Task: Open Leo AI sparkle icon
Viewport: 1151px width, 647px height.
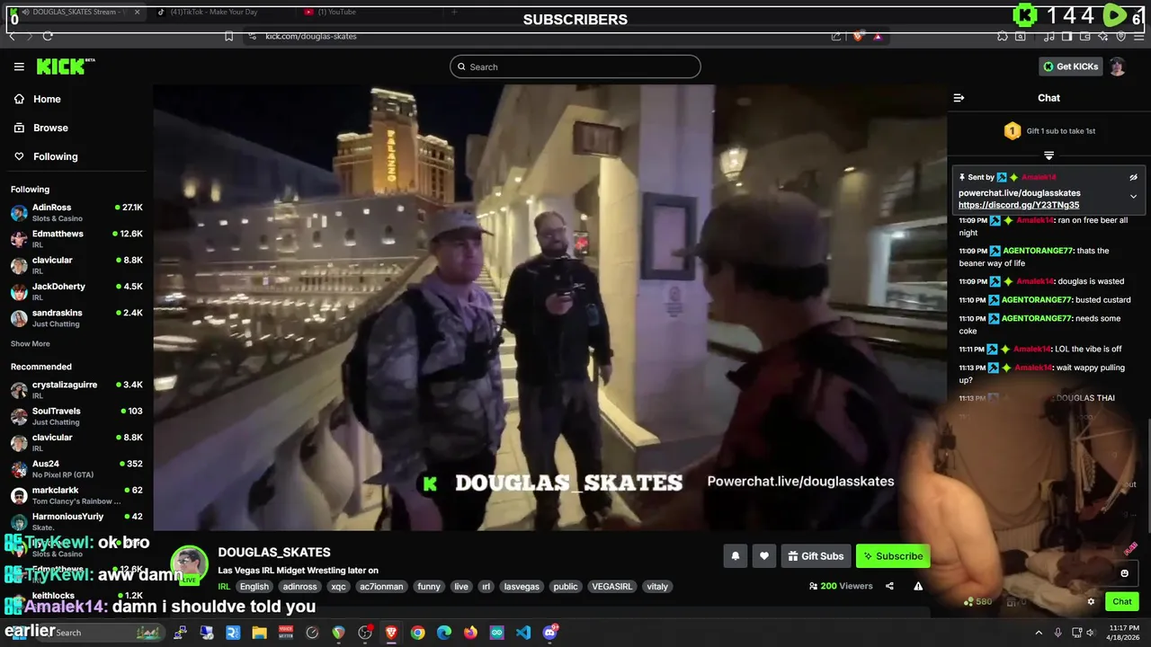Action: click(1104, 36)
